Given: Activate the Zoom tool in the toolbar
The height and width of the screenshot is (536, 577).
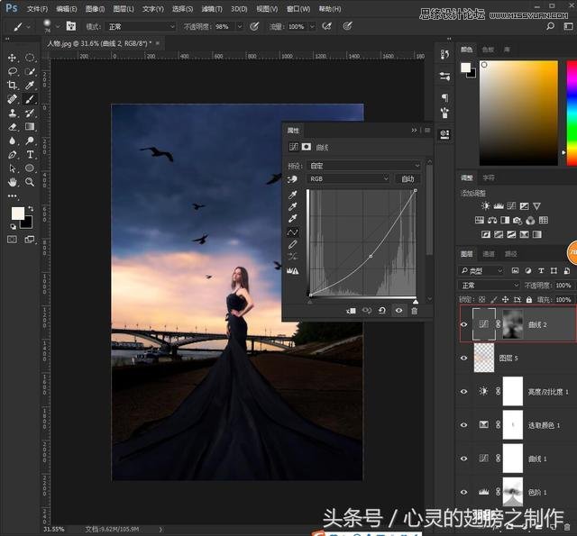Looking at the screenshot, I should click(30, 181).
